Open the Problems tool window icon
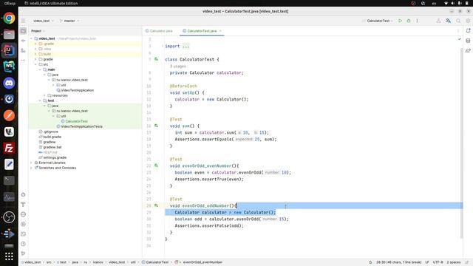Viewport: 473px width, 266px height. [23, 244]
